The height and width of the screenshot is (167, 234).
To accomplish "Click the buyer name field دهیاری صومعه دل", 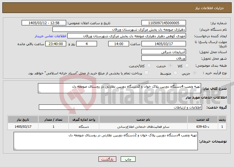I will pos(119,30).
